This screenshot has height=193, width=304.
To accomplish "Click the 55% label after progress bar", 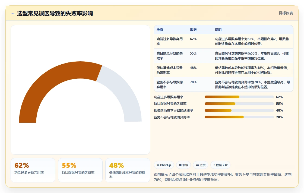I will point(279,104).
